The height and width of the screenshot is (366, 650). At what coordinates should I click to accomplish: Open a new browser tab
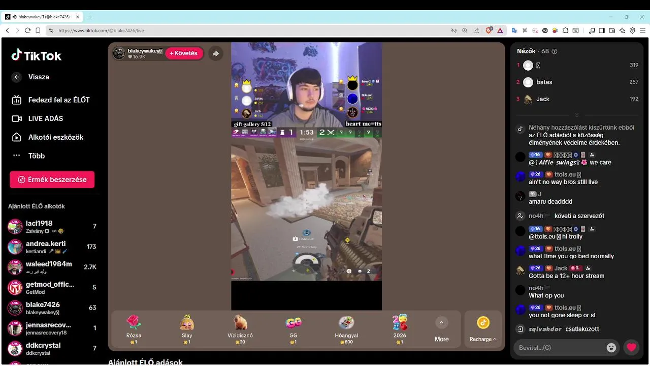(90, 17)
